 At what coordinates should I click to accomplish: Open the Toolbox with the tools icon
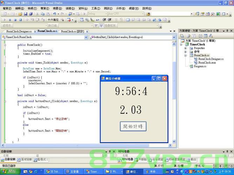point(213,14)
